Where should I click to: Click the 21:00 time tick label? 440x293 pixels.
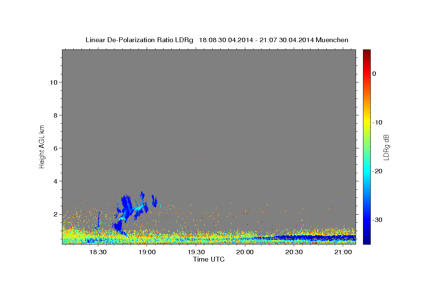tap(343, 252)
